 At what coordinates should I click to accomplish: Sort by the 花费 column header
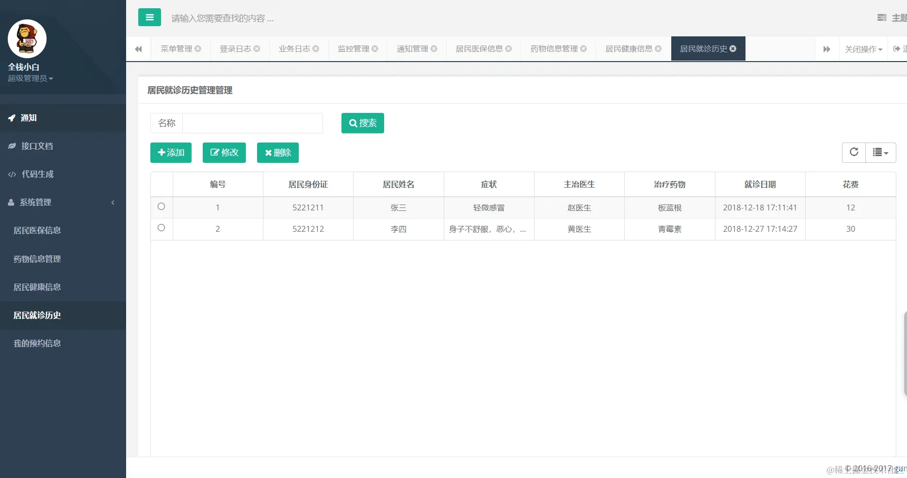(851, 184)
